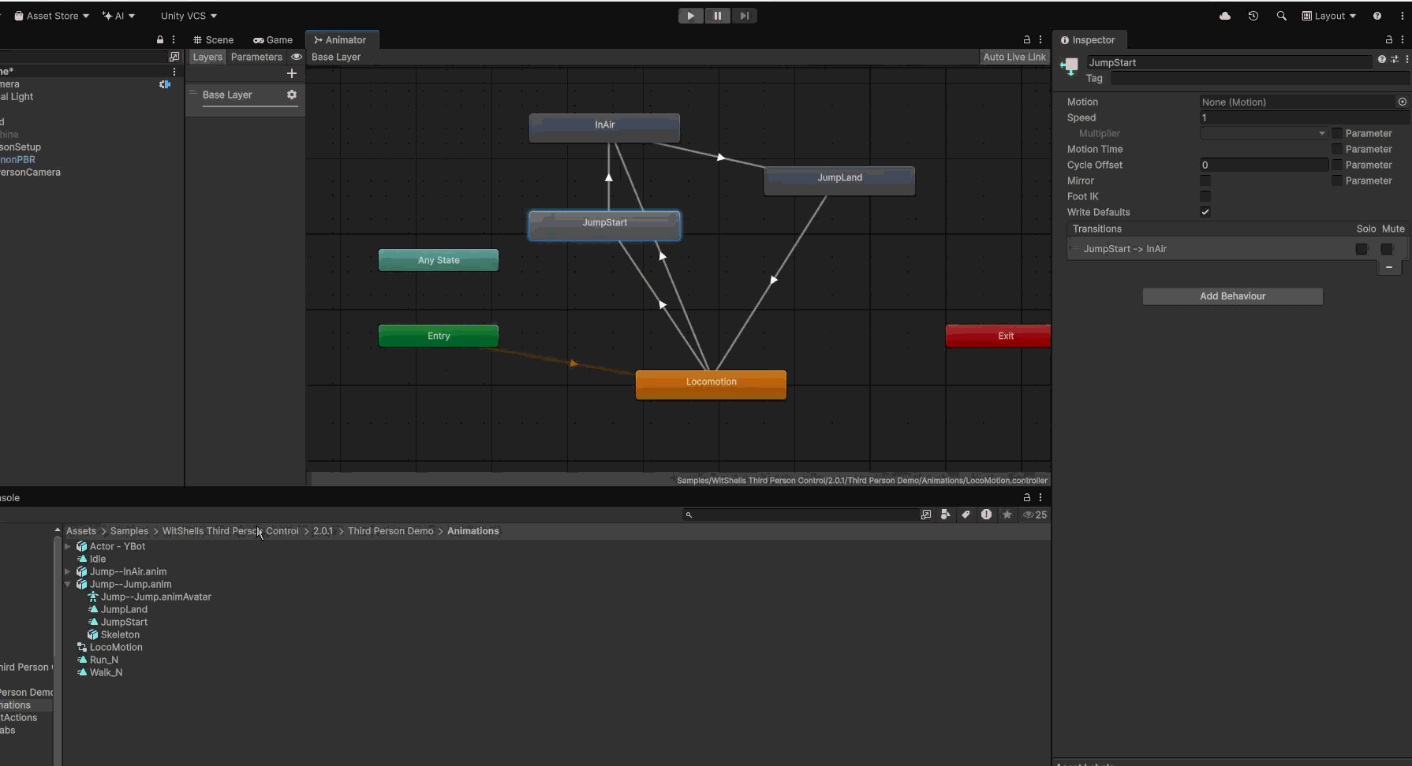Toggle the Foot IK checkbox
1412x766 pixels.
pyautogui.click(x=1205, y=196)
